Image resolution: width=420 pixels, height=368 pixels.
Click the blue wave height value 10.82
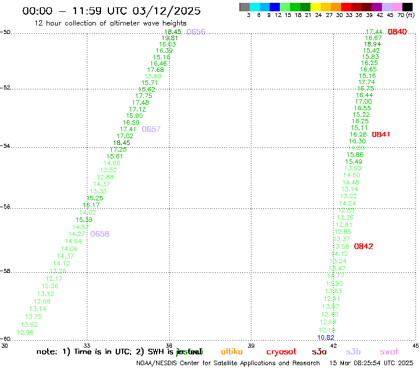coord(326,337)
